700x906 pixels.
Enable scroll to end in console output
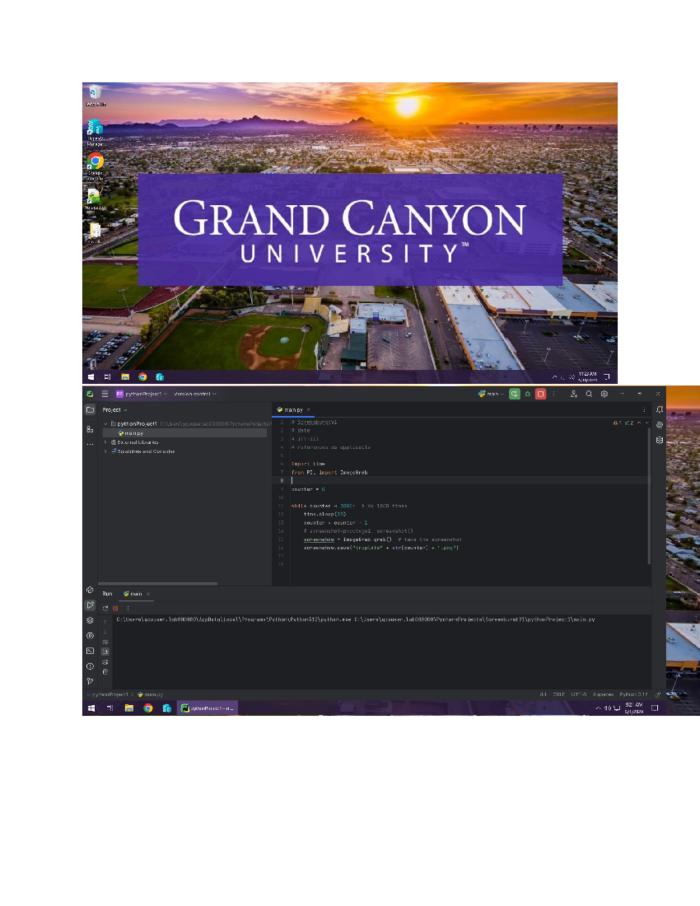click(x=105, y=652)
